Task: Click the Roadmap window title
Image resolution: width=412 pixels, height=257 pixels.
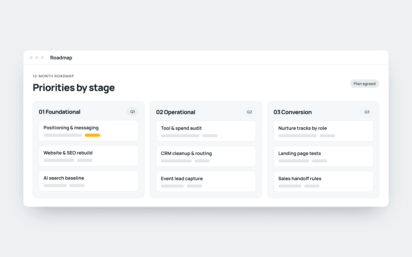Action: pos(61,58)
